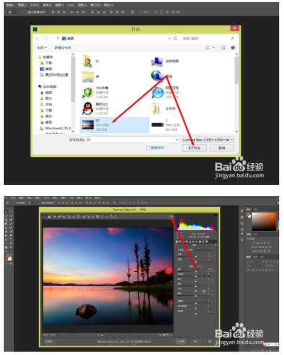
Task: Click the save image button in Camera Raw
Action: pos(49,341)
